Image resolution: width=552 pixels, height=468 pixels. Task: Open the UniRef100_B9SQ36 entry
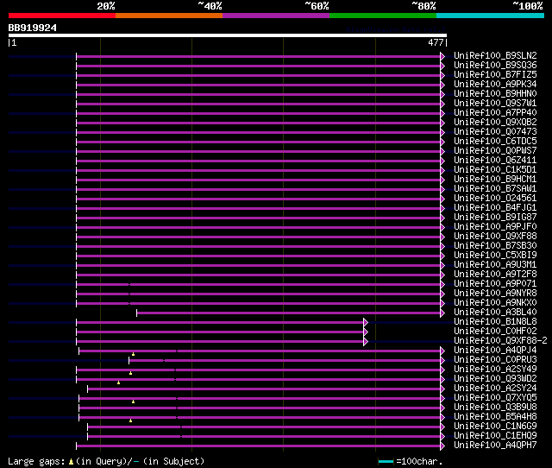[x=495, y=66]
